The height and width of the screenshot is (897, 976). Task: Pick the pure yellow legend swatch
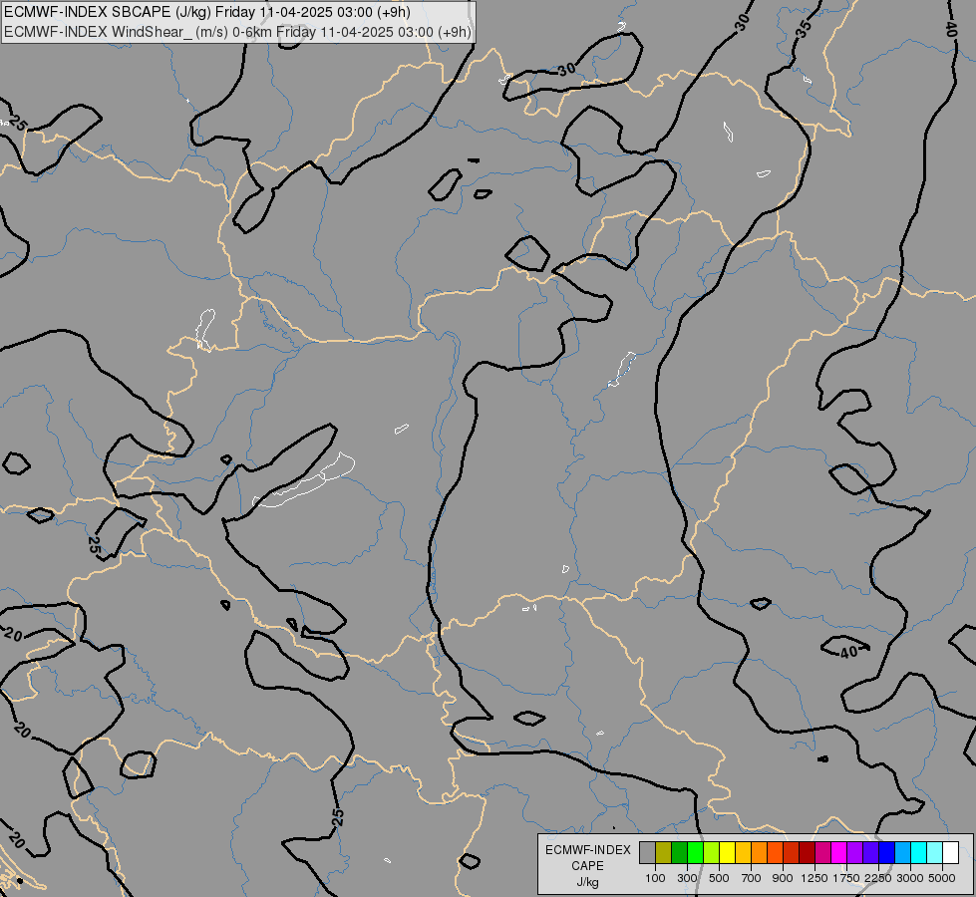click(x=727, y=852)
